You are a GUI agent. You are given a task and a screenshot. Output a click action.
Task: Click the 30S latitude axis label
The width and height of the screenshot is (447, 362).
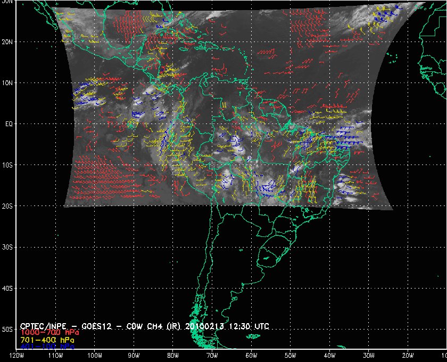(7, 247)
